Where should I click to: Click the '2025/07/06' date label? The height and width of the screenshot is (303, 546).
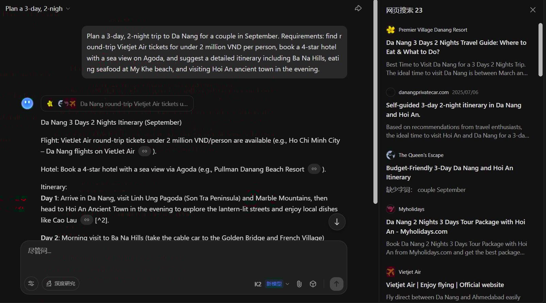point(465,92)
